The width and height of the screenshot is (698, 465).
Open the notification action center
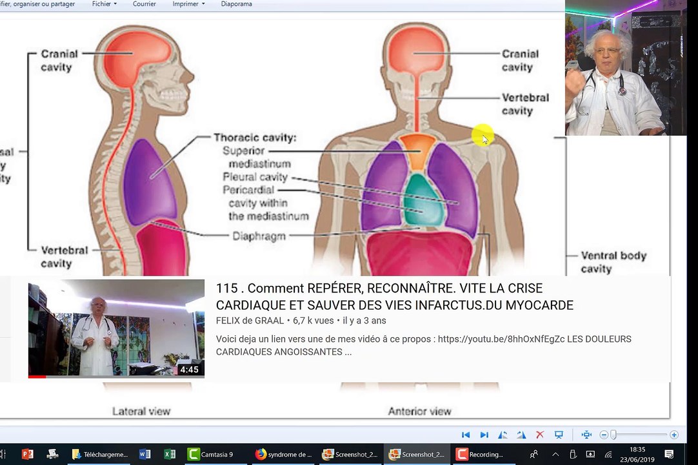pos(668,454)
